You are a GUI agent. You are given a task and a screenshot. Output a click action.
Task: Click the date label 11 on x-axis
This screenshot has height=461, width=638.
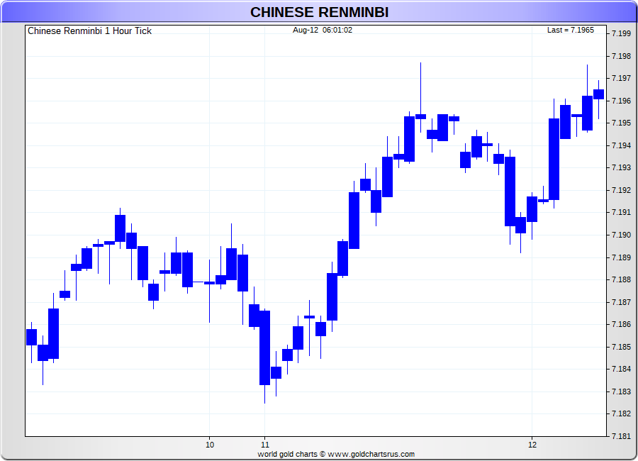265,445
